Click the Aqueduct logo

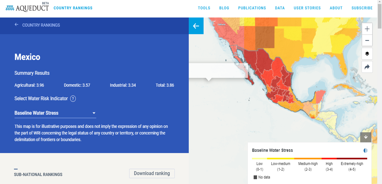pyautogui.click(x=27, y=8)
